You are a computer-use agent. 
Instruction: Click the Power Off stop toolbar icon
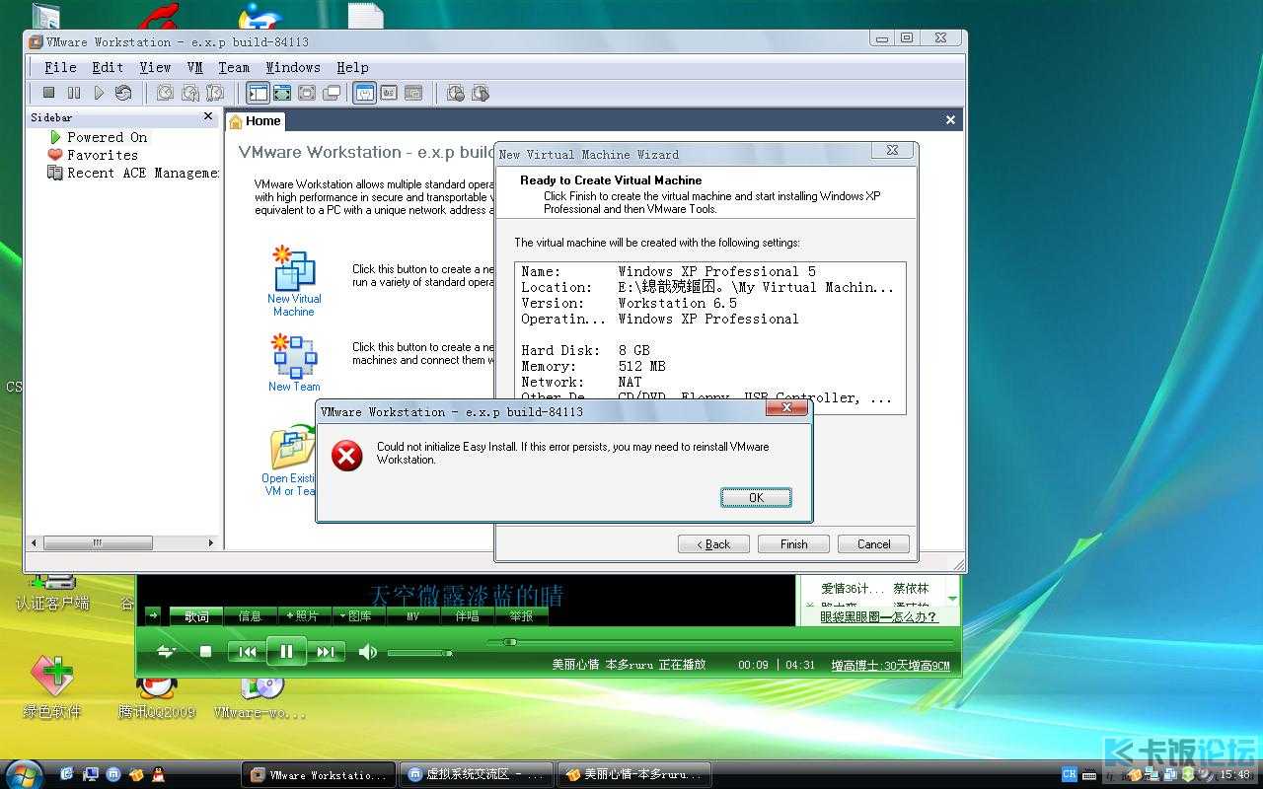coord(48,93)
